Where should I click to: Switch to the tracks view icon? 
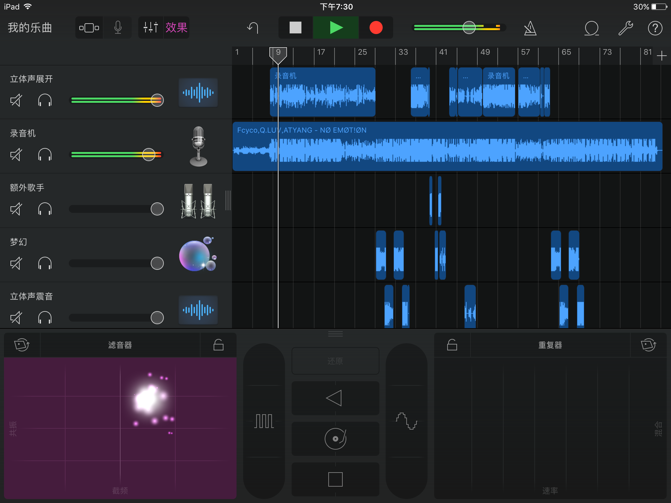(89, 28)
